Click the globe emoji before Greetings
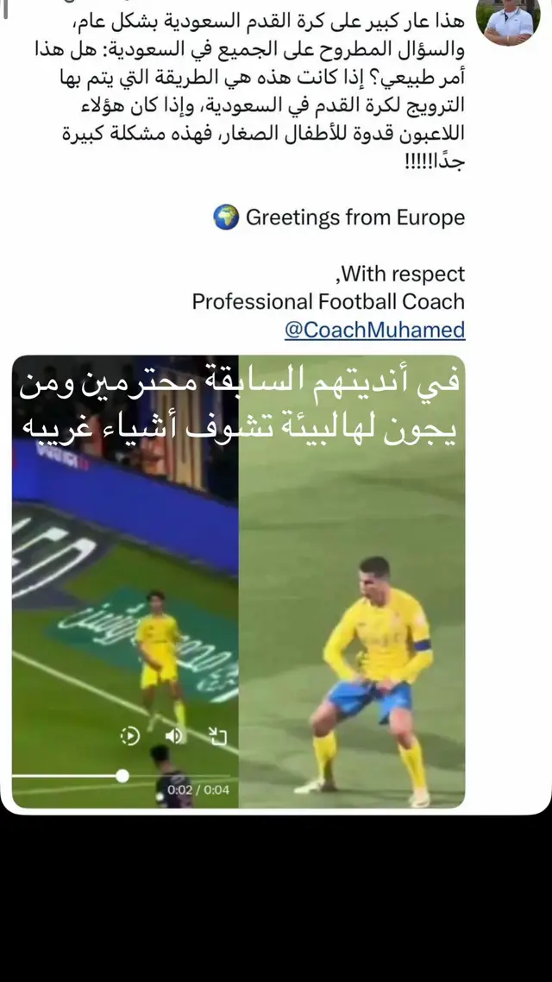 (x=226, y=217)
